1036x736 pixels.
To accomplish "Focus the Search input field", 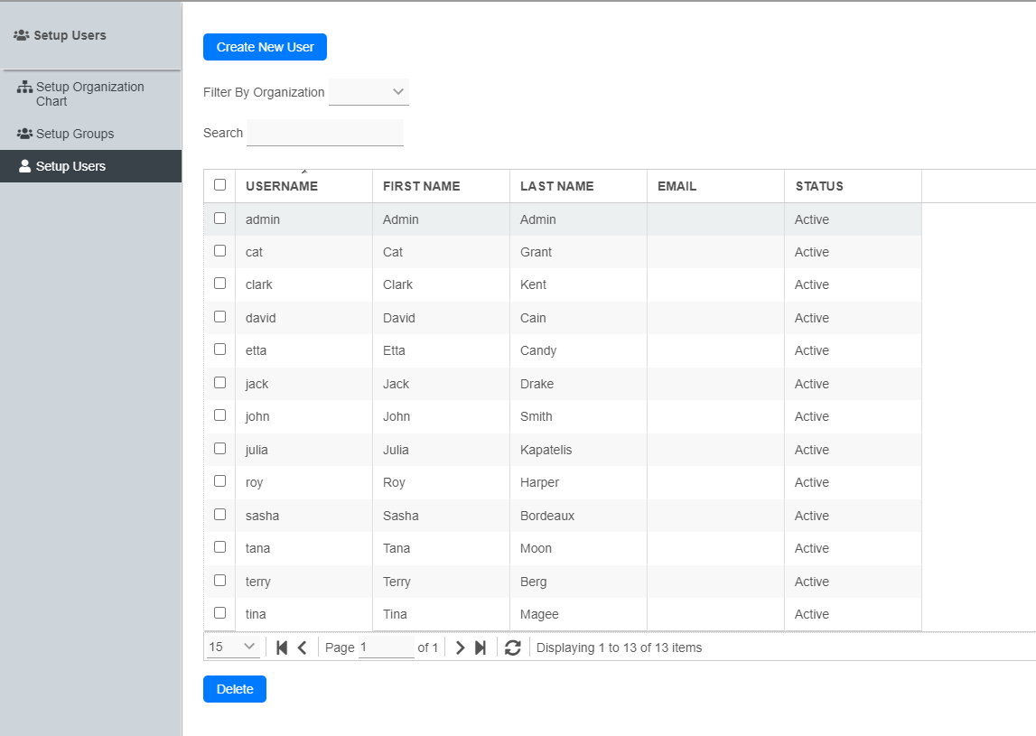I will coord(325,133).
